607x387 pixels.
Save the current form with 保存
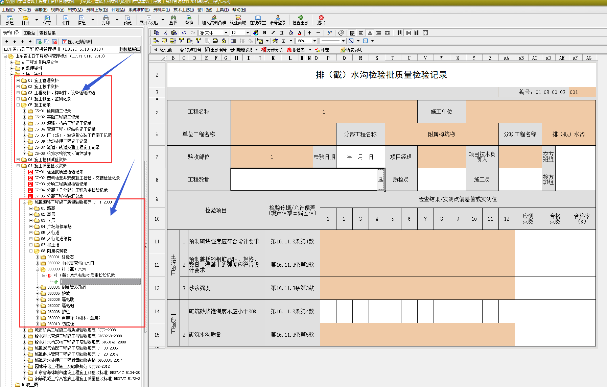[x=47, y=20]
